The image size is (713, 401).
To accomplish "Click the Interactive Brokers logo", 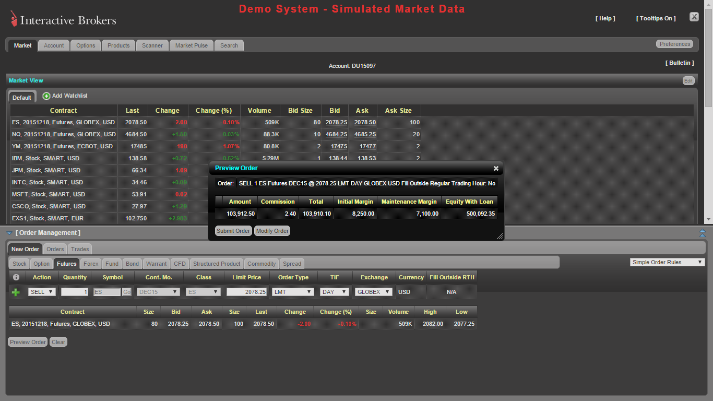I will 63,20.
